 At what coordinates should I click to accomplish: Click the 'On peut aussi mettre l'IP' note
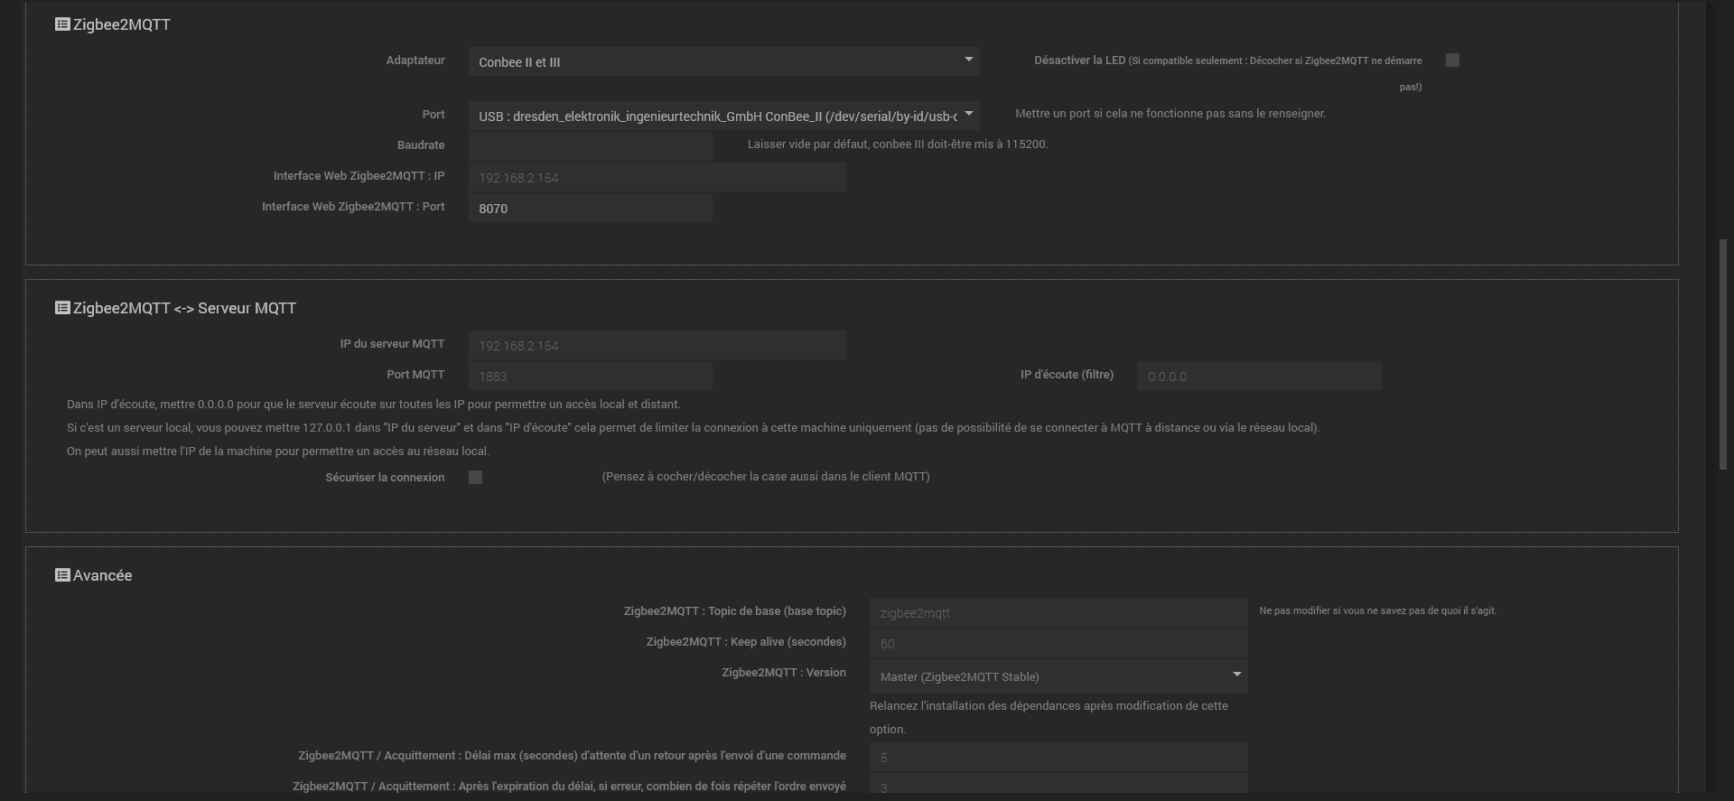[x=278, y=452]
